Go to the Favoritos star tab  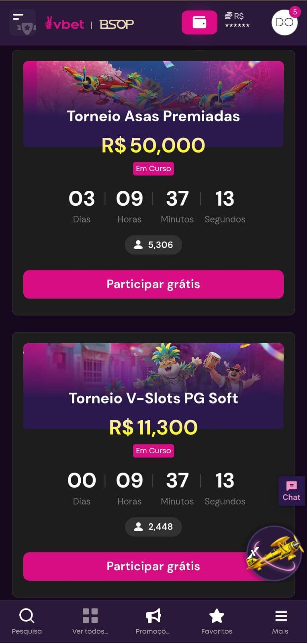pyautogui.click(x=217, y=621)
